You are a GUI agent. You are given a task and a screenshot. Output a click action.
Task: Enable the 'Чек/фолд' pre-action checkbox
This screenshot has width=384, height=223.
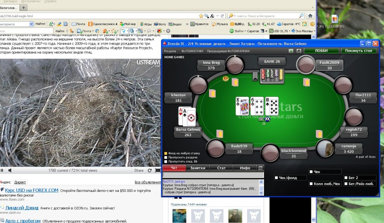276,178
